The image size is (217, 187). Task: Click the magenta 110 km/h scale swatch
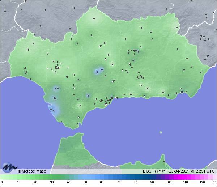tap(185, 177)
